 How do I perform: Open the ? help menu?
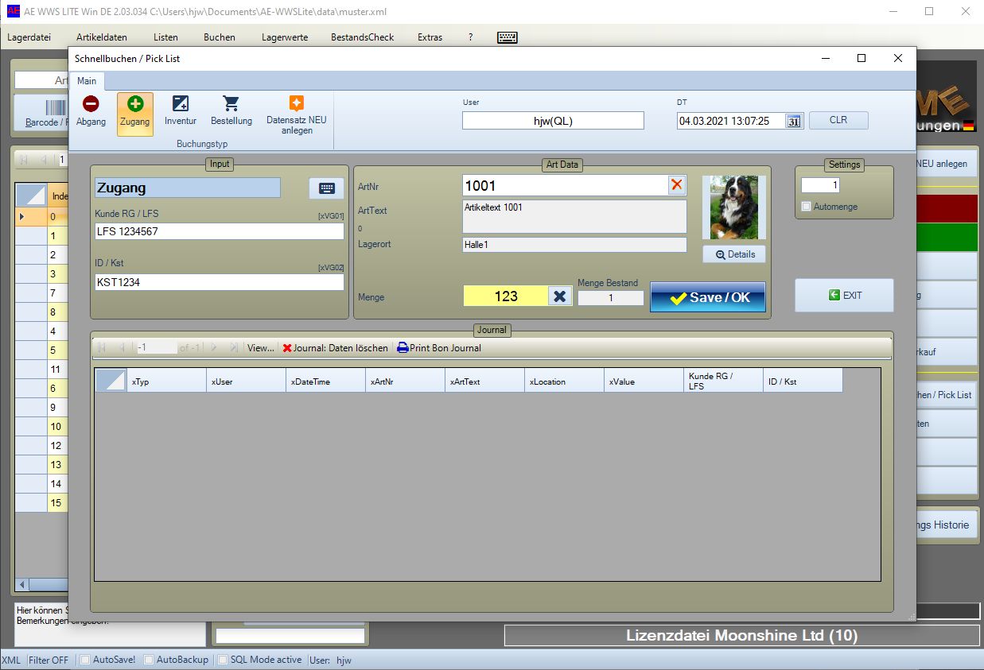point(471,37)
